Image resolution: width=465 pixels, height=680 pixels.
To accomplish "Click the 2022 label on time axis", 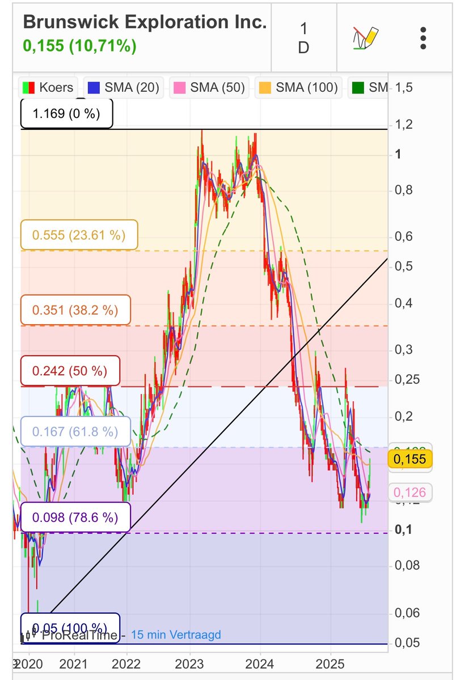I will click(x=126, y=663).
